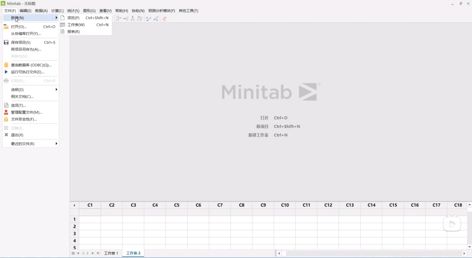
Task: Open the 文件(F) menu
Action: click(x=10, y=11)
